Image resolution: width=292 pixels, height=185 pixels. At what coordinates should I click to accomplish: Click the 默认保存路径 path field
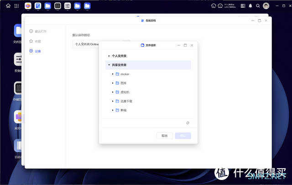86,44
